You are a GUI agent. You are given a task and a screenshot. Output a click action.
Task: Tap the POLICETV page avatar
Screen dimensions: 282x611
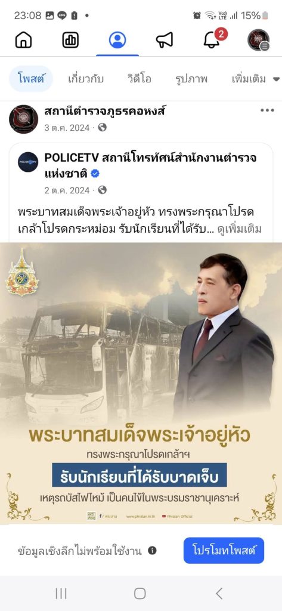tap(28, 162)
